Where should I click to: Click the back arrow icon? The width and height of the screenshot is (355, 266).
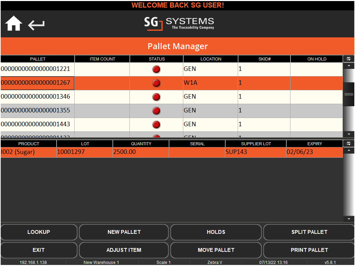tap(36, 25)
